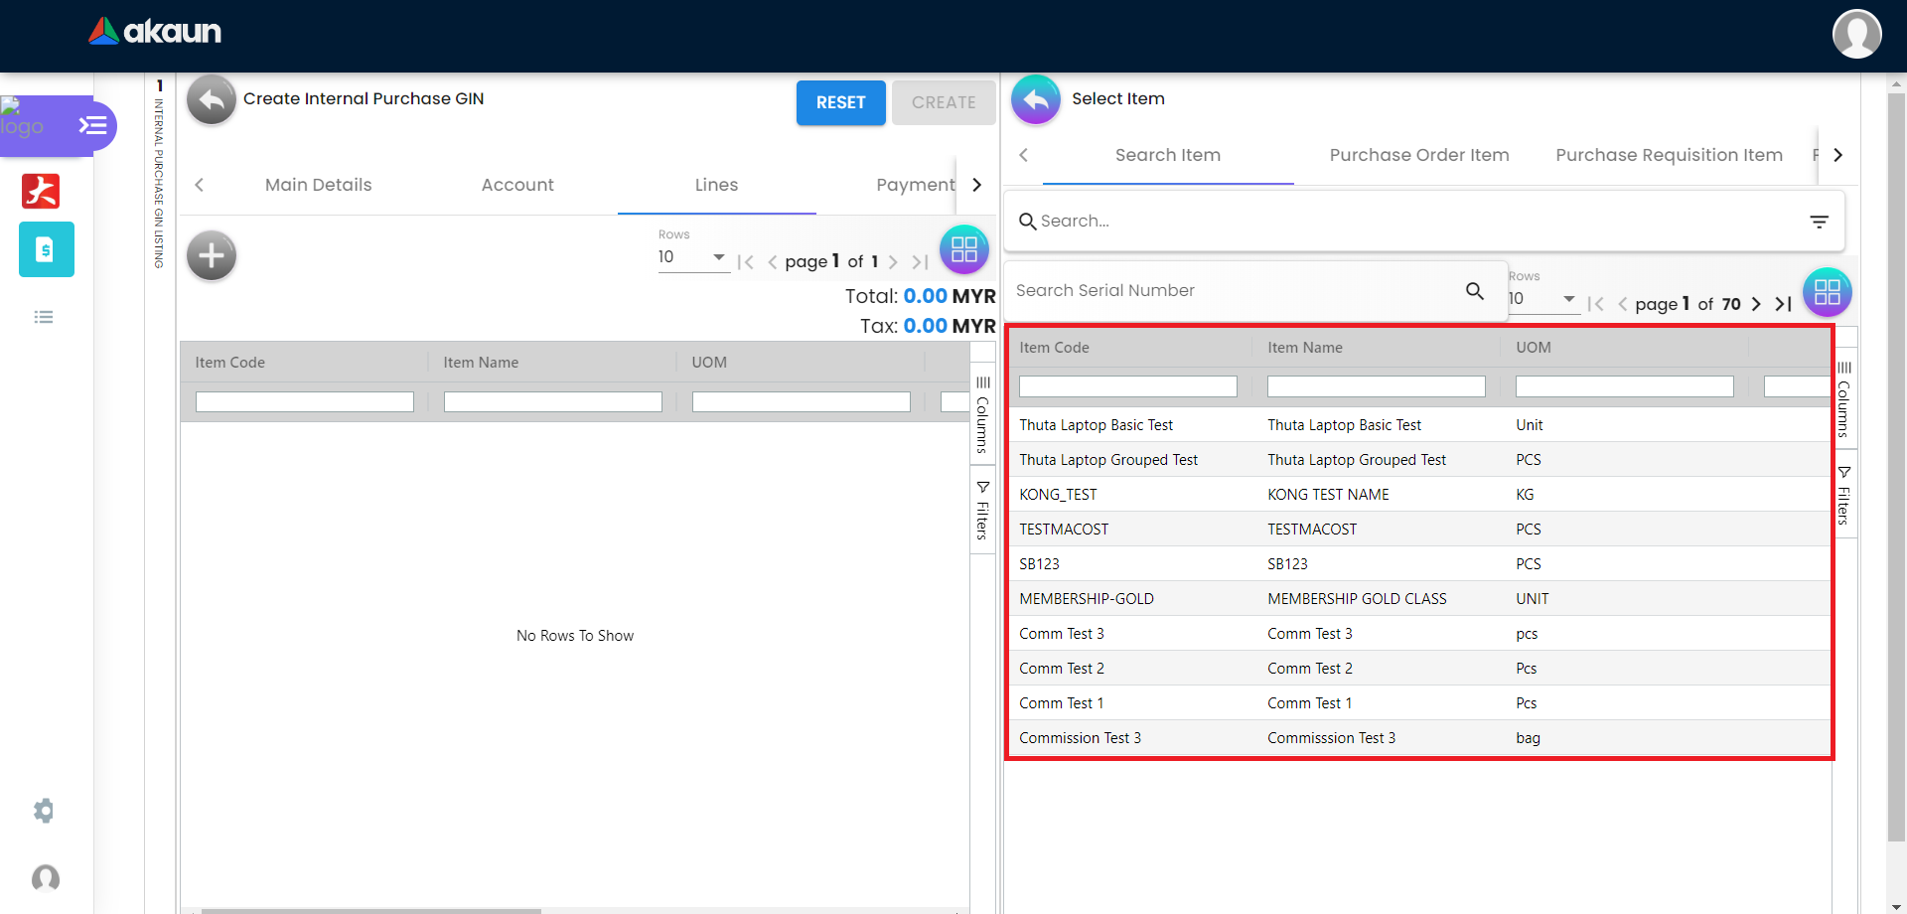Click the search filter options icon
The image size is (1907, 914).
[1819, 222]
